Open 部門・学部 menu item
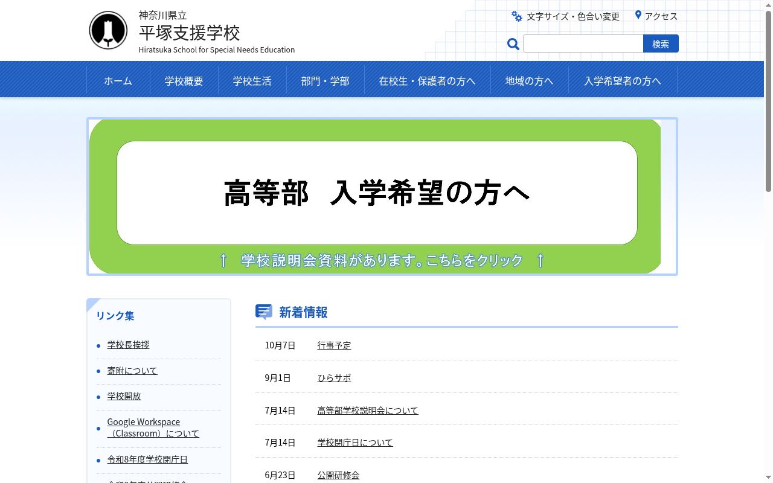The height and width of the screenshot is (483, 773). [x=326, y=81]
